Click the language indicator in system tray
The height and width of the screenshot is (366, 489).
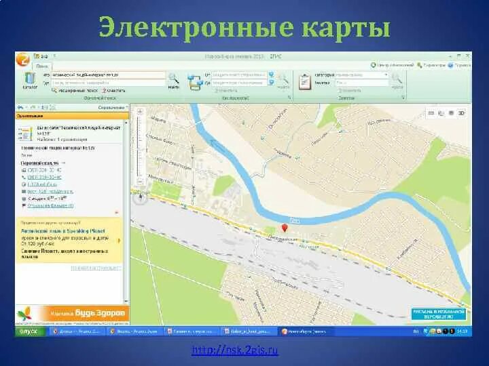pos(416,331)
